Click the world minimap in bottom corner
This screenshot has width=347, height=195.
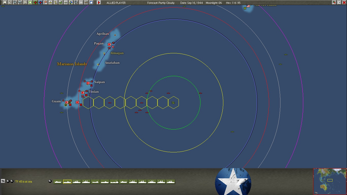point(329,181)
